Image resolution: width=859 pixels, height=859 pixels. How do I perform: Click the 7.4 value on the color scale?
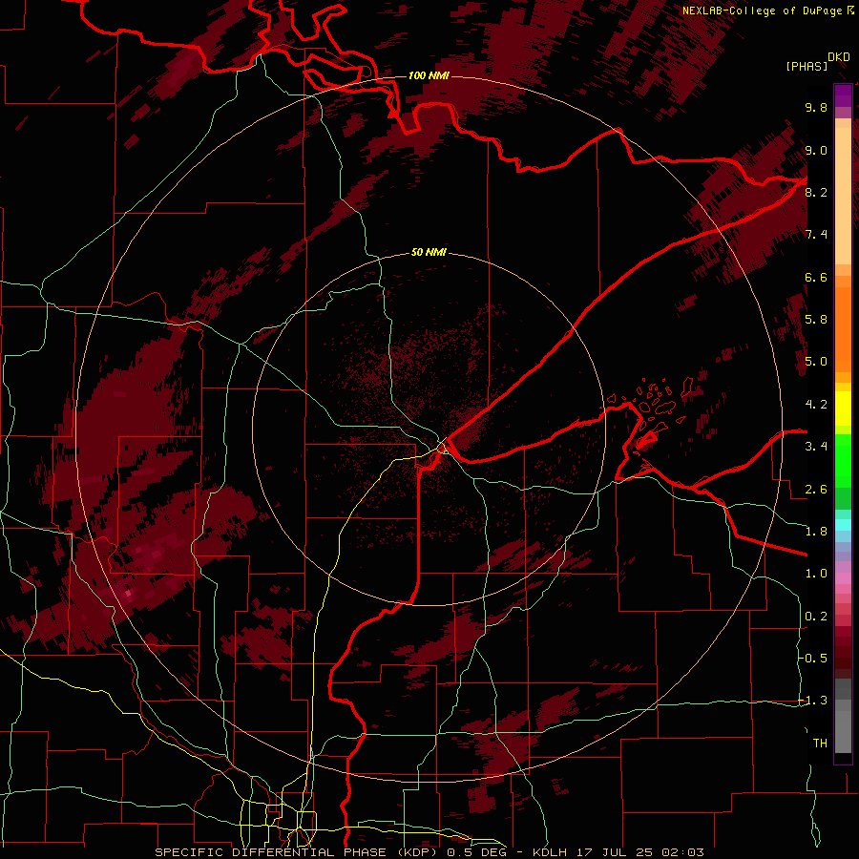[816, 235]
